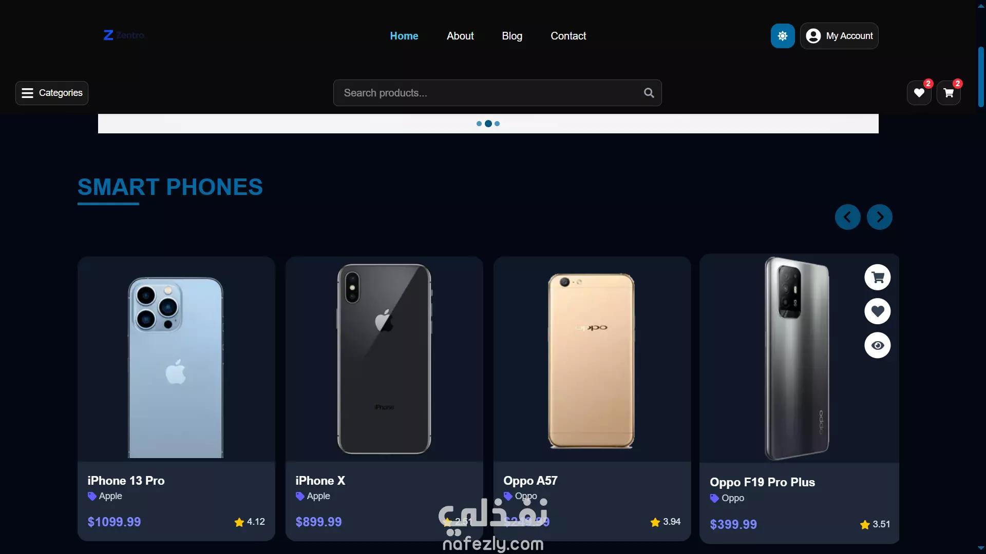Viewport: 986px width, 554px height.
Task: Click the Zentro logo icon
Action: pos(108,35)
